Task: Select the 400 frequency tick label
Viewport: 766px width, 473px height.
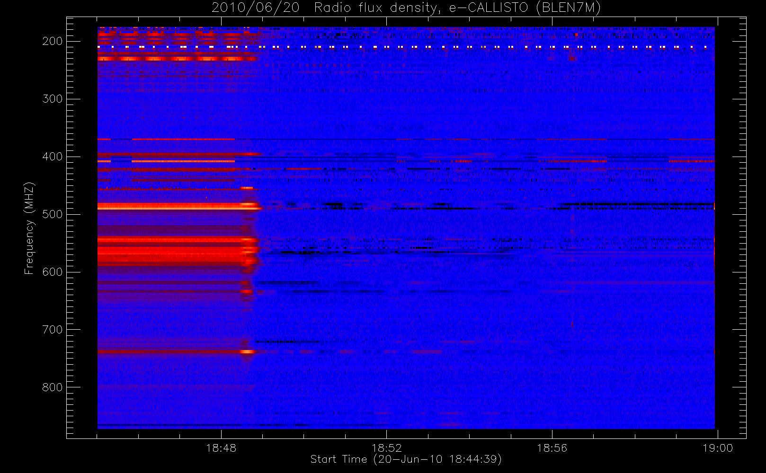Action: click(x=52, y=157)
